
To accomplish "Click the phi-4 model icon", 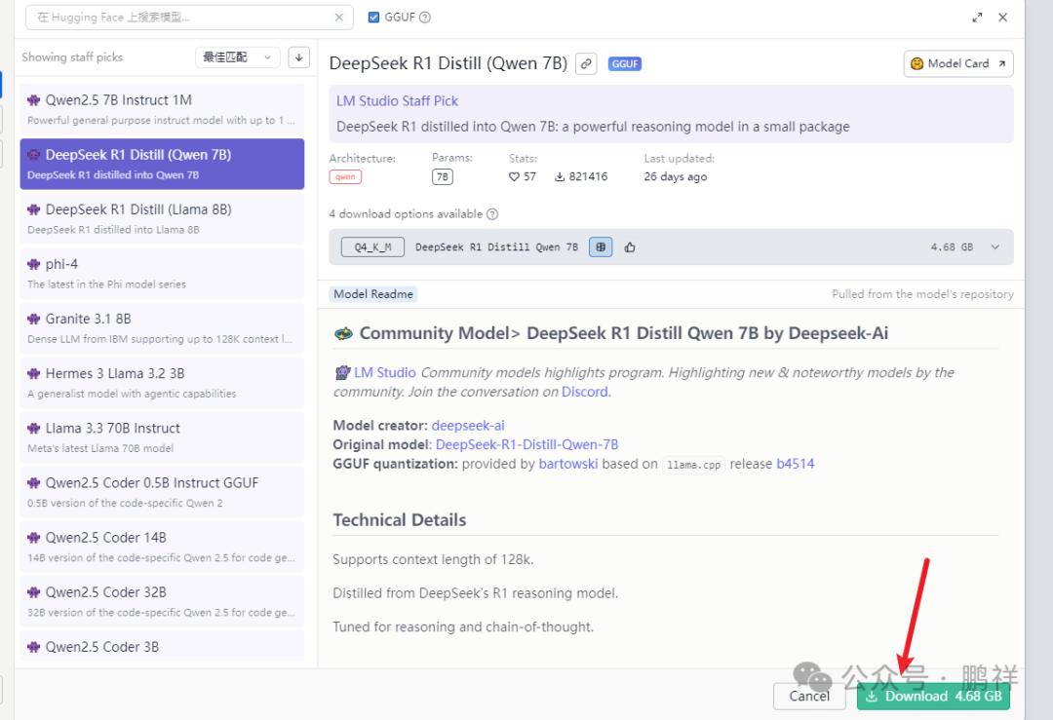I will (33, 264).
